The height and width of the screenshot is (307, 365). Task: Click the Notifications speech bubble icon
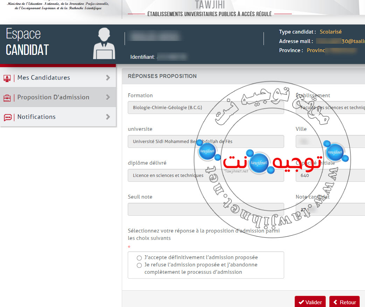[7, 117]
